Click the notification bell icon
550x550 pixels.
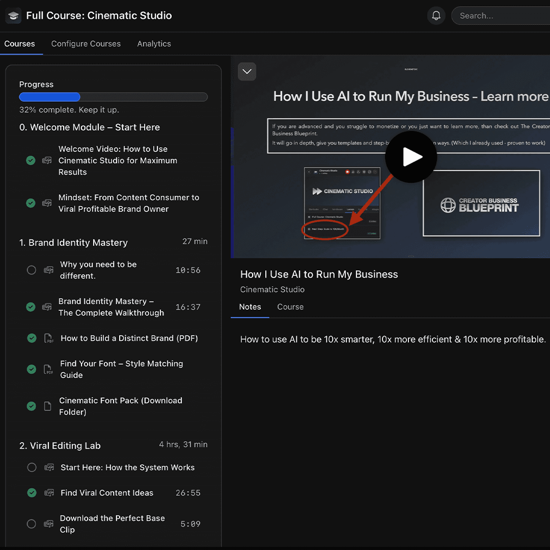436,15
